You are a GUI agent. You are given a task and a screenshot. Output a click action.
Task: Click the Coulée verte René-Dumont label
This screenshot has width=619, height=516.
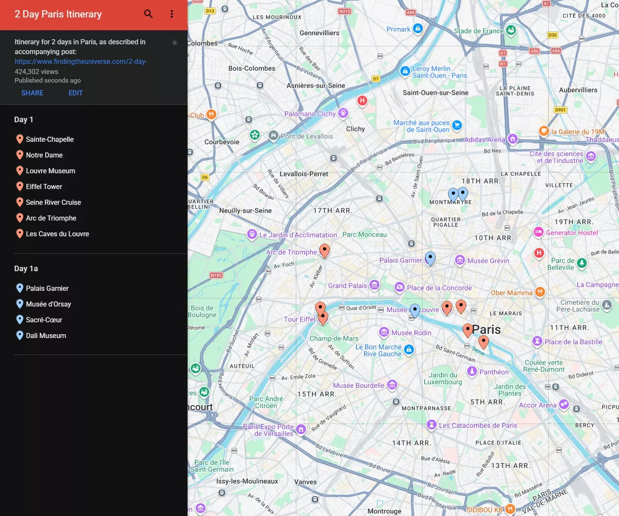point(544,366)
